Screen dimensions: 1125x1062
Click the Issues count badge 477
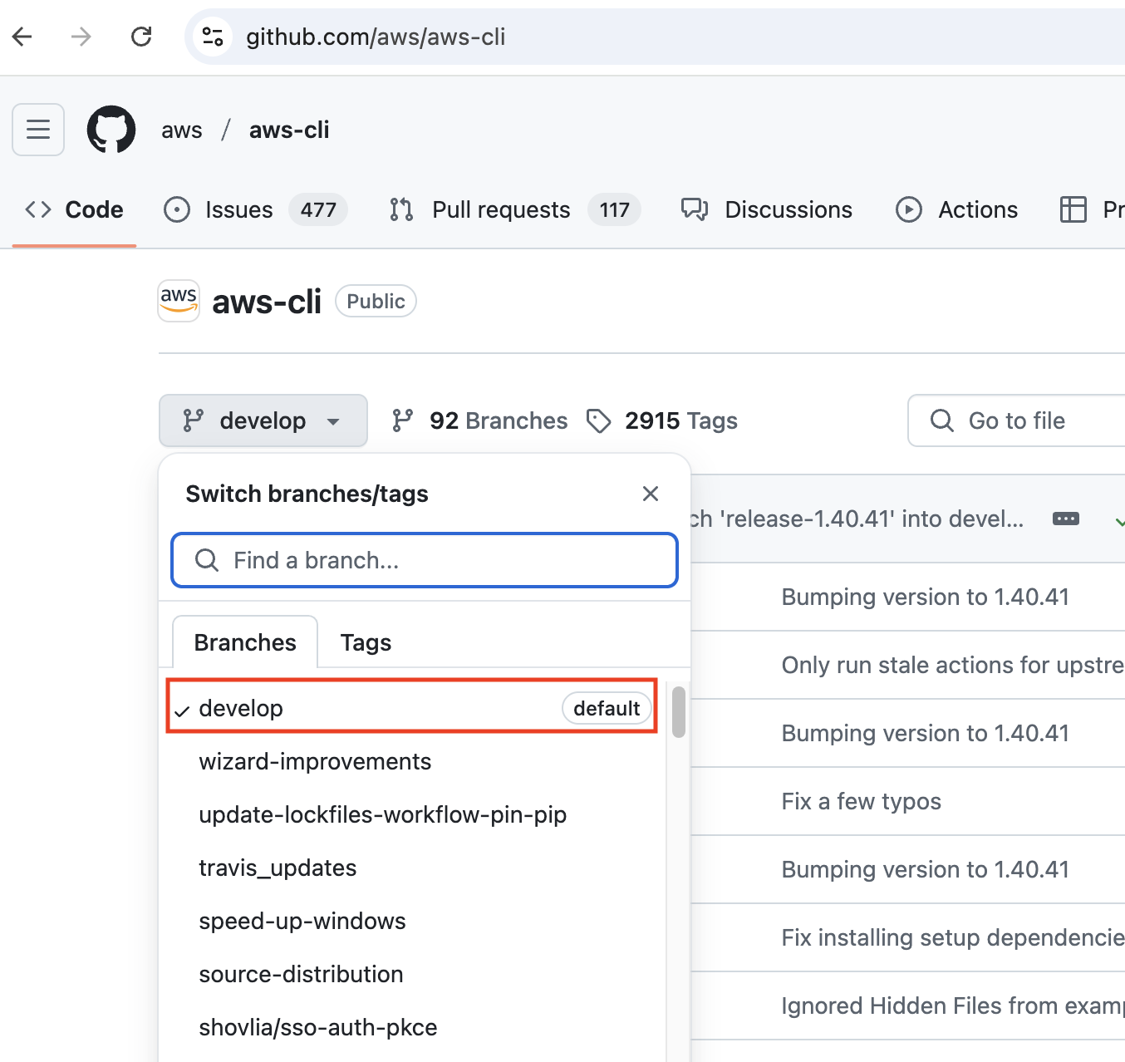click(318, 209)
